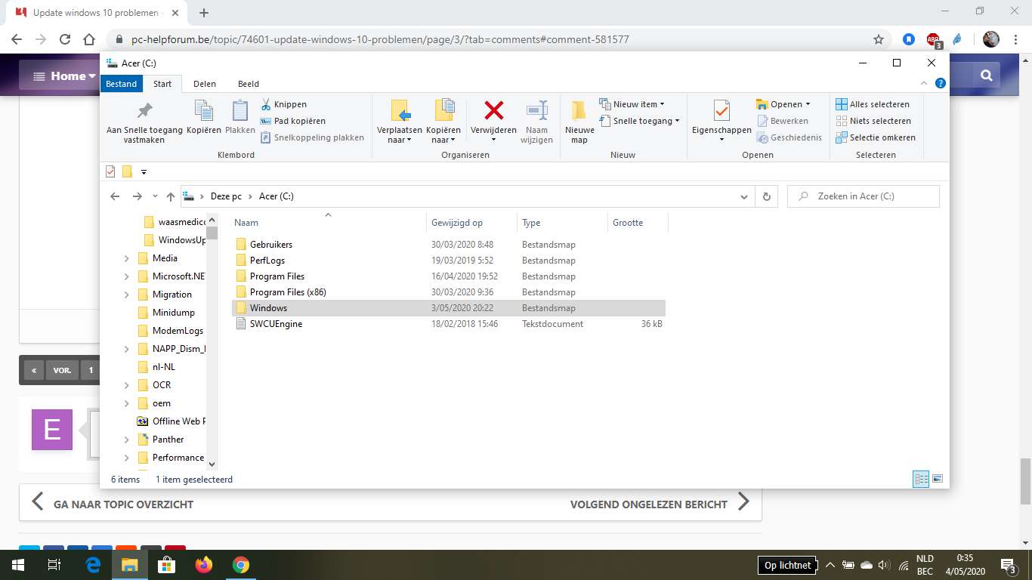Click the navigation pane scroll down arrow

pyautogui.click(x=212, y=464)
